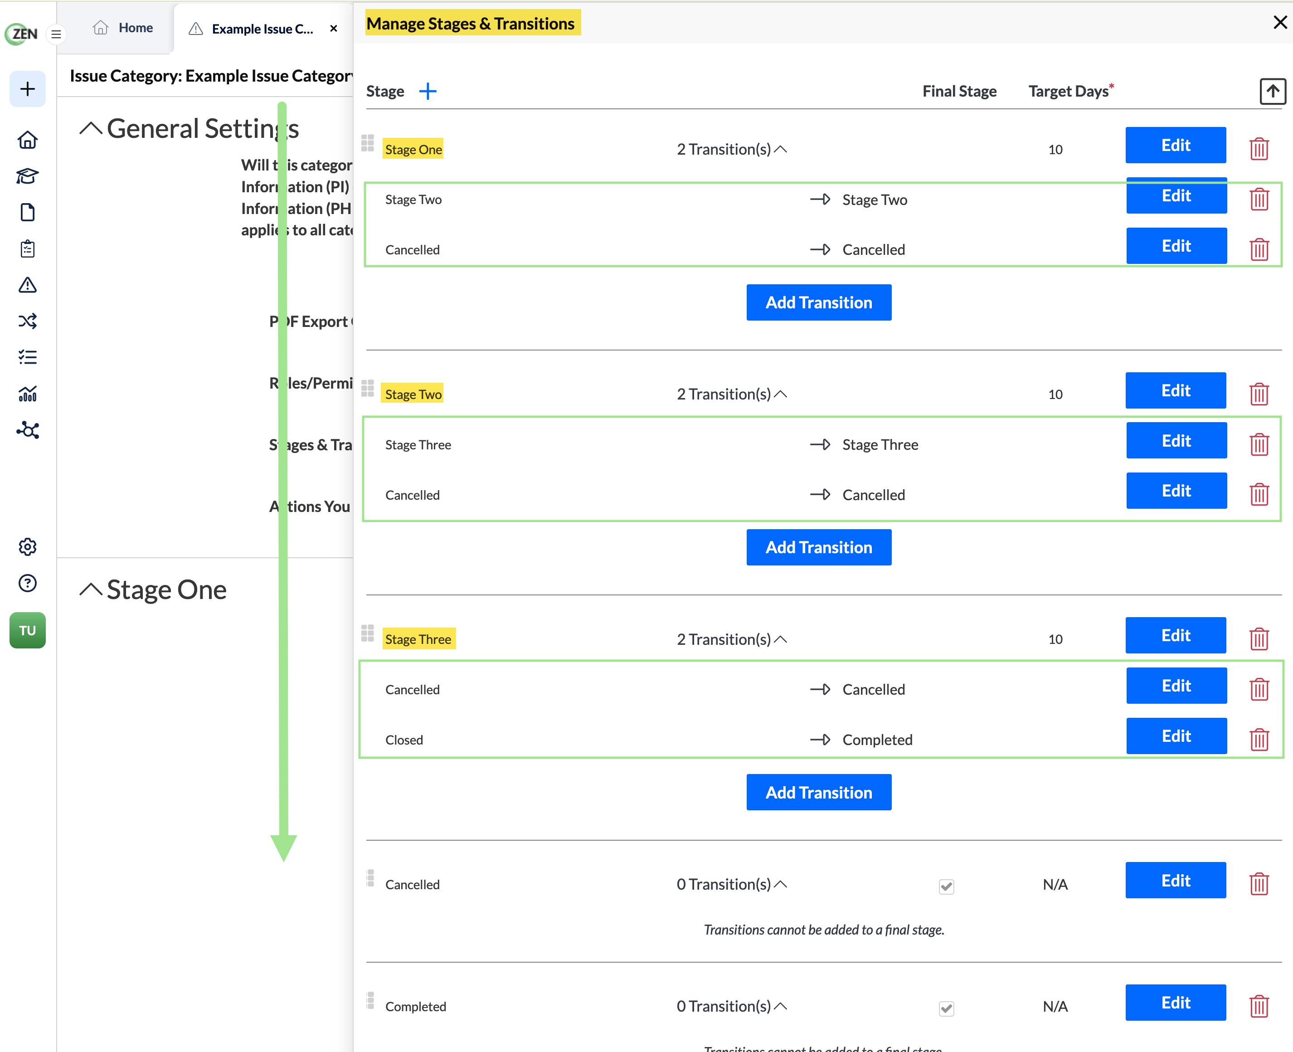Click Add Transition under Stage Two
The height and width of the screenshot is (1052, 1293).
[819, 547]
